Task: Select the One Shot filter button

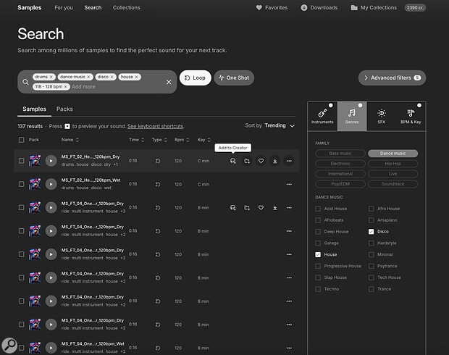Action: click(x=234, y=78)
